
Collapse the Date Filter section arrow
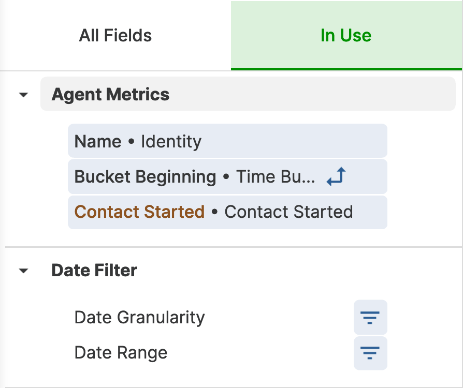(23, 270)
